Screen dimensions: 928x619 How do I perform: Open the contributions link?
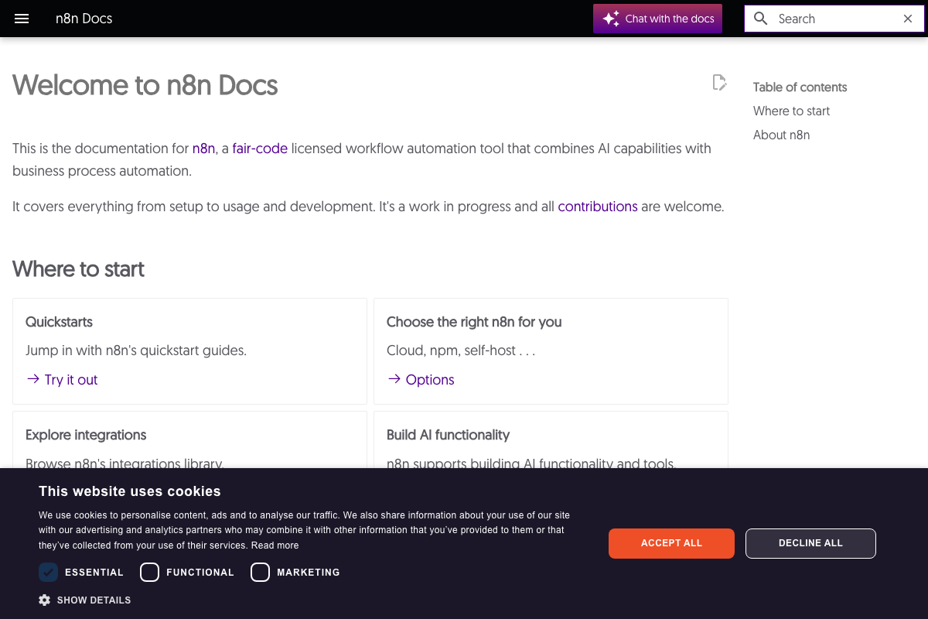point(598,207)
